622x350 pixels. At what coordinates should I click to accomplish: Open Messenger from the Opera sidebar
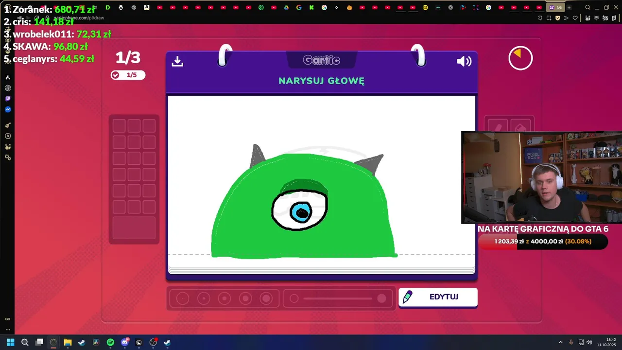pyautogui.click(x=8, y=110)
